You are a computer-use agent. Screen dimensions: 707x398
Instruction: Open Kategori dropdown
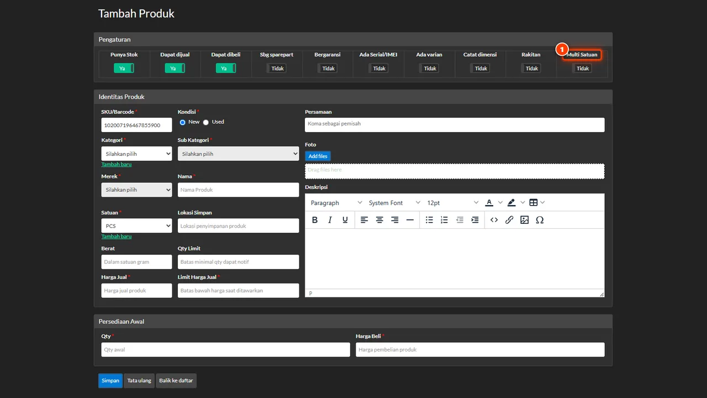coord(136,154)
